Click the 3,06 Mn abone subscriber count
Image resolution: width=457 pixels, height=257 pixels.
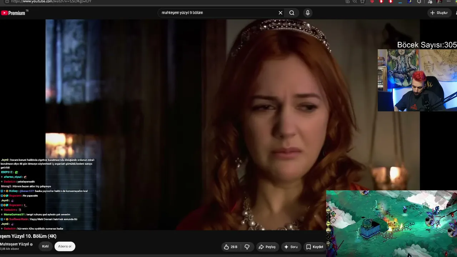coord(9,249)
